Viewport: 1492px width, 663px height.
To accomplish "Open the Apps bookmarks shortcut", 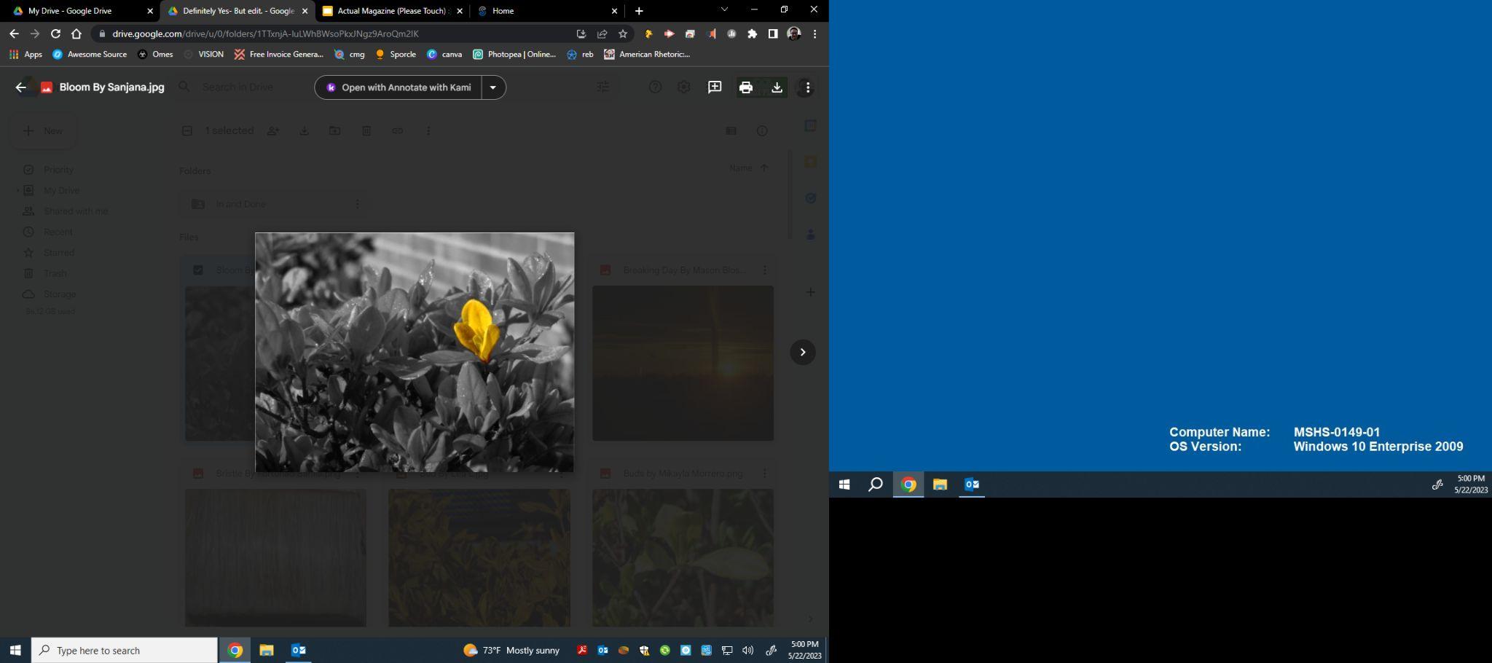I will pos(25,54).
